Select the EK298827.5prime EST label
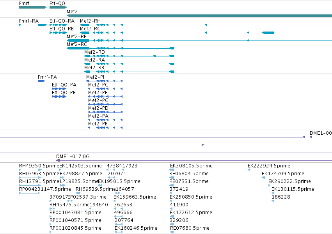 click(81, 174)
